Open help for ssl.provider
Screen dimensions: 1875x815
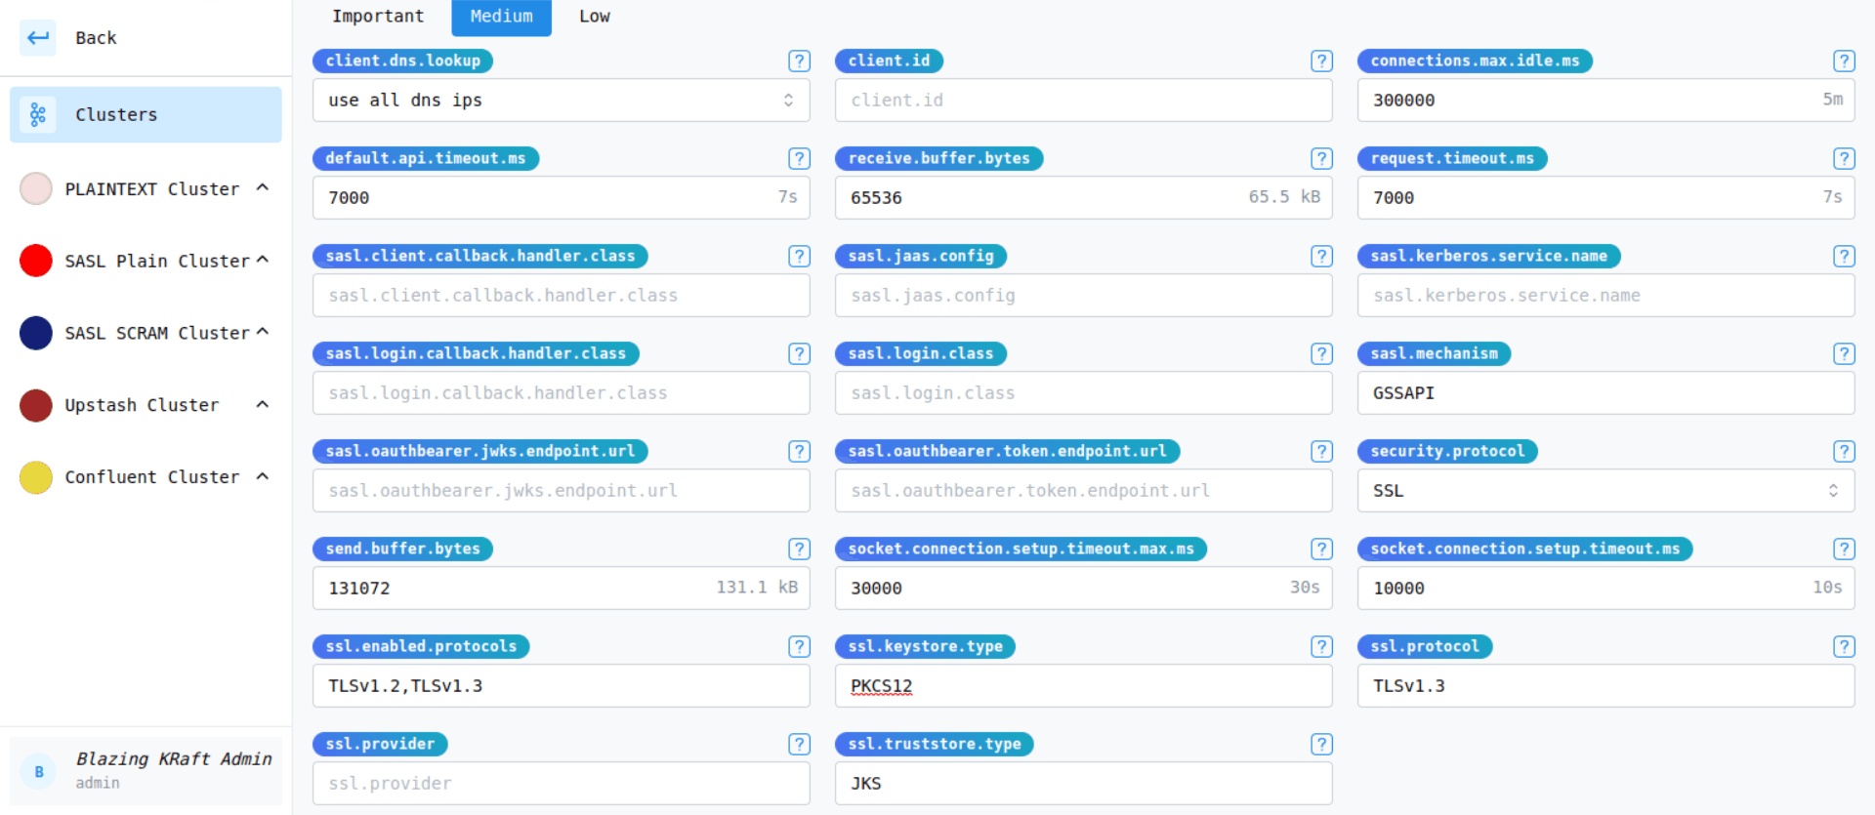(x=799, y=744)
